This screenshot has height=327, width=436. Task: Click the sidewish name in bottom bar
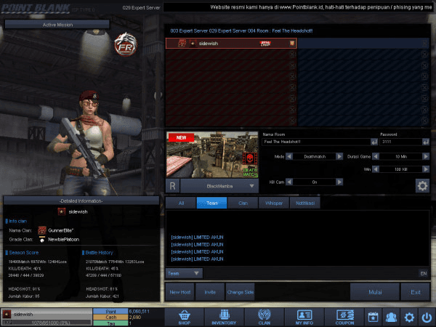(x=23, y=314)
